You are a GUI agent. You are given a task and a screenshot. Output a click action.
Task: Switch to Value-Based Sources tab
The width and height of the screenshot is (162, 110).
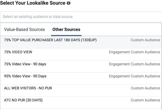(24, 29)
